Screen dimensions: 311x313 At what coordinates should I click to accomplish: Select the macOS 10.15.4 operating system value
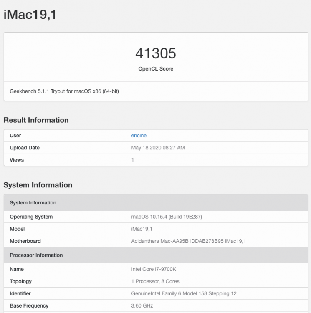(x=167, y=217)
